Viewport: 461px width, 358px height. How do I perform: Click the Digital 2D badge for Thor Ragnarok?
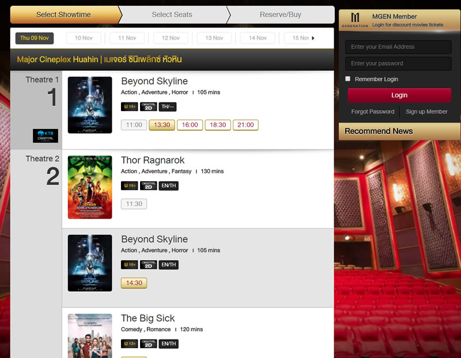click(149, 185)
